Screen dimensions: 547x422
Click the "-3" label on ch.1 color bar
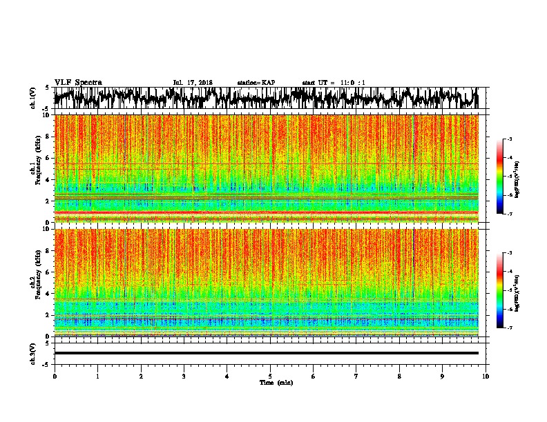[x=510, y=139]
